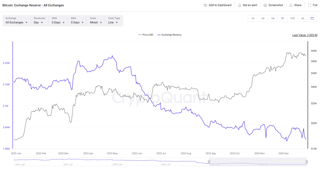
Task: Click the left handle of range navigator
Action: [209, 162]
